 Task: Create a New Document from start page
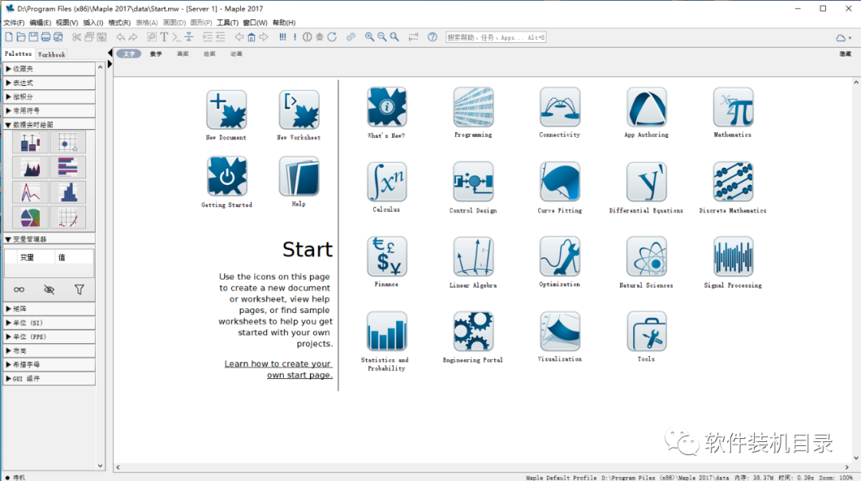pyautogui.click(x=226, y=110)
